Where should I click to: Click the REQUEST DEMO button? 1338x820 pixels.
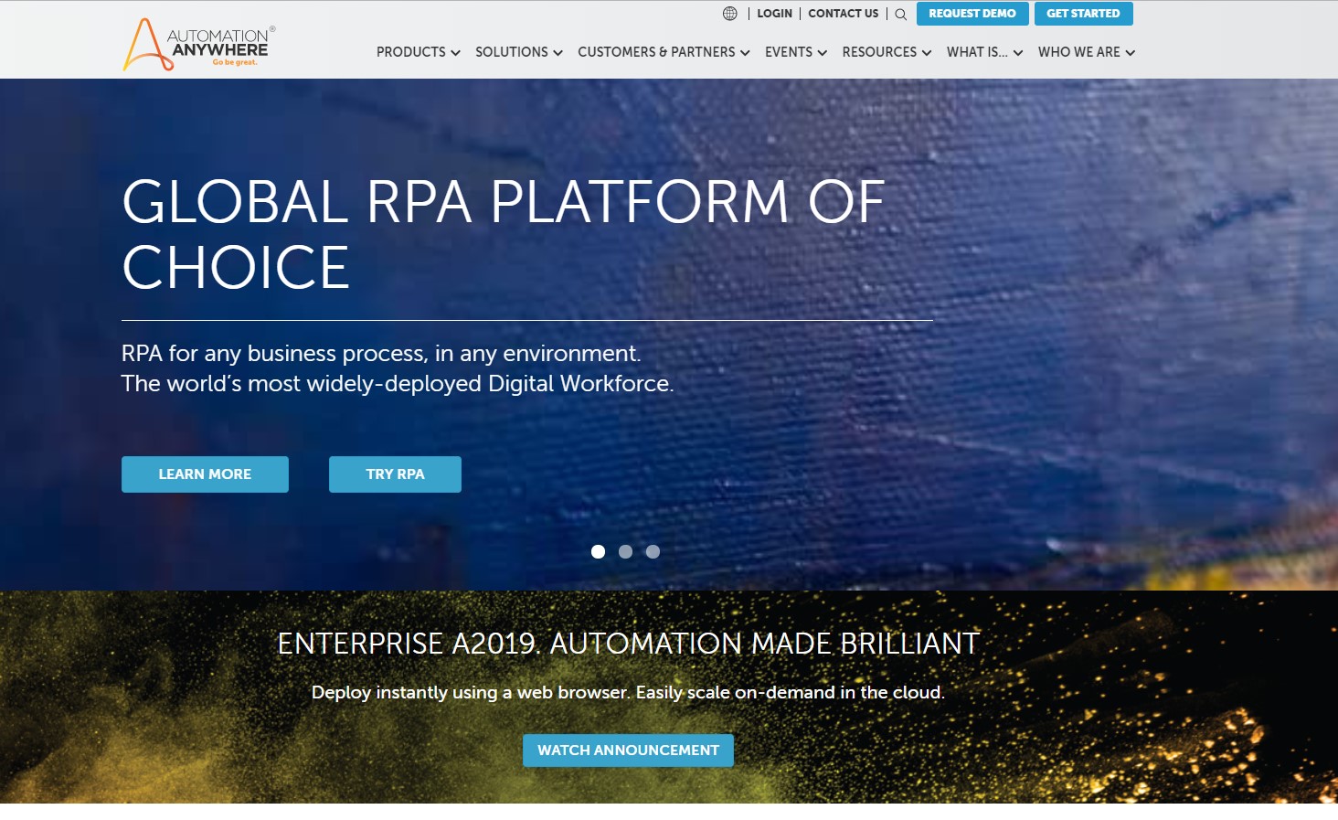(972, 14)
